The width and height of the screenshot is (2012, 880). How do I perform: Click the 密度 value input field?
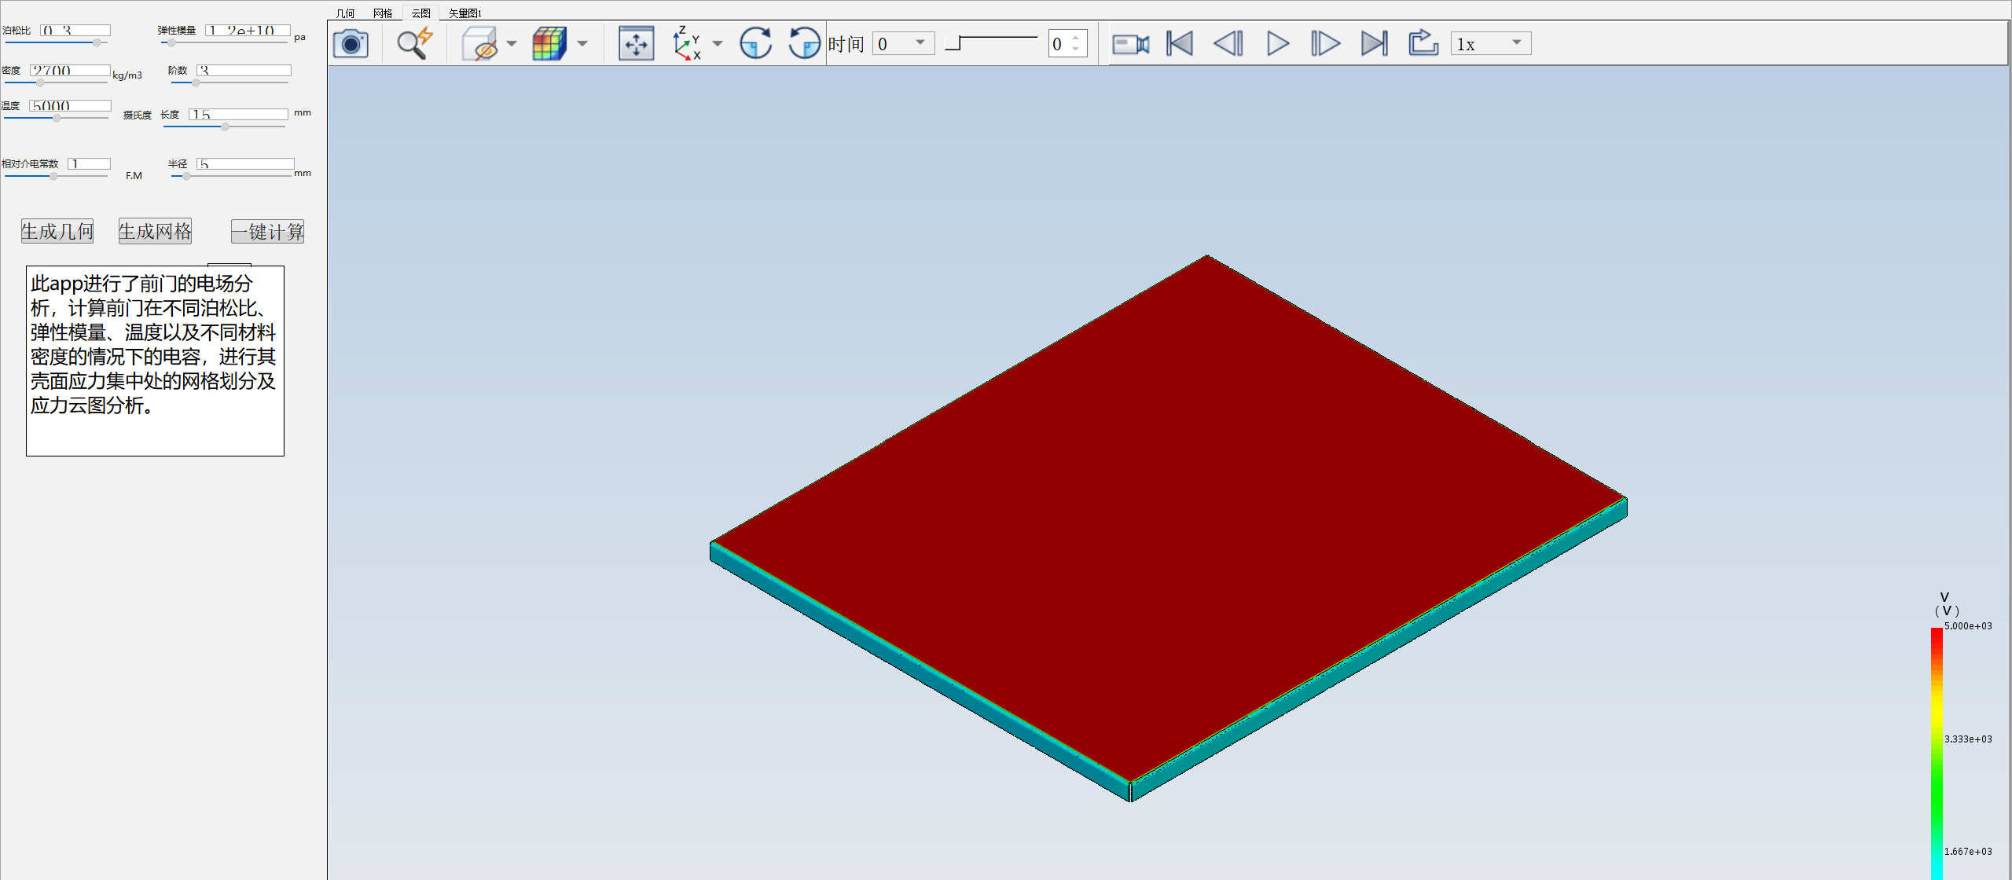(70, 70)
